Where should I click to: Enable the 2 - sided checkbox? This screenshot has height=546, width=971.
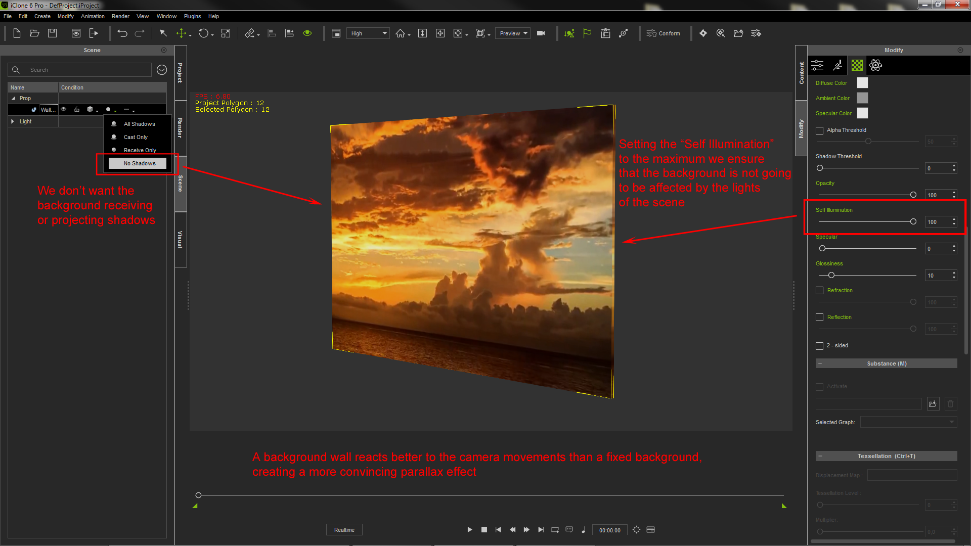[820, 346]
